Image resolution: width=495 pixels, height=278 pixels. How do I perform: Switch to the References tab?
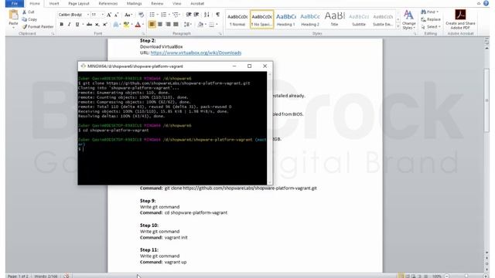108,3
